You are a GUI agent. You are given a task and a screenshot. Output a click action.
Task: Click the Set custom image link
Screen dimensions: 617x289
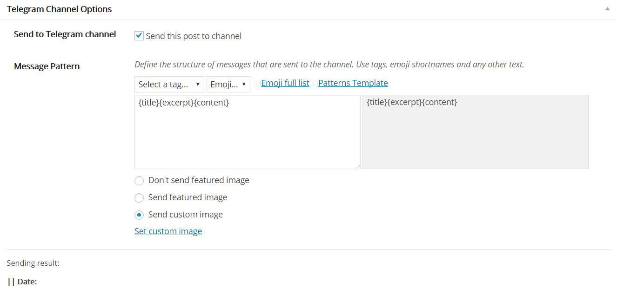pyautogui.click(x=168, y=231)
